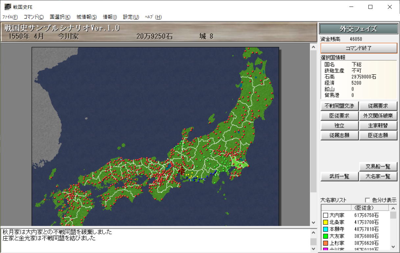The width and height of the screenshot is (400, 253).
Task: Click the 戦国史FE app icon in title bar
Action: click(7, 7)
